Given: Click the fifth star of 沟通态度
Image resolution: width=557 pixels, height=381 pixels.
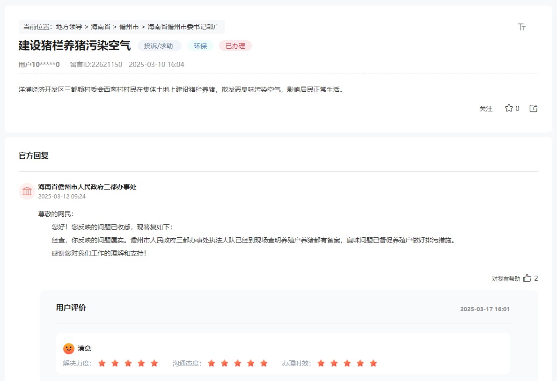Looking at the screenshot, I should pyautogui.click(x=264, y=363).
